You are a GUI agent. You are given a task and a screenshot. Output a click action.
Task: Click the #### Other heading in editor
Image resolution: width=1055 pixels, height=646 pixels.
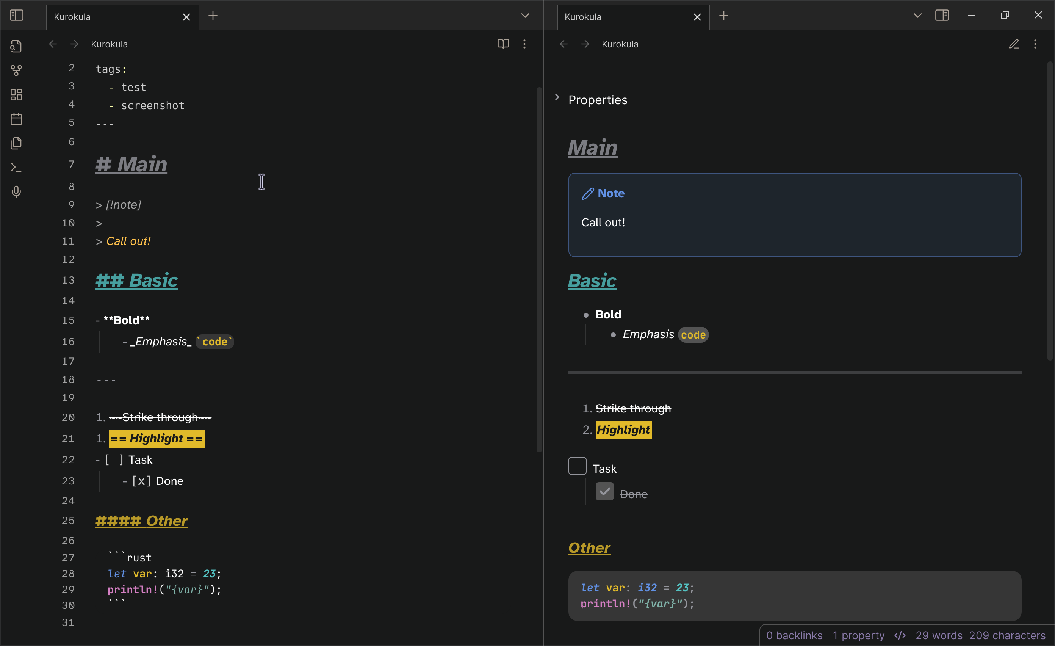141,521
